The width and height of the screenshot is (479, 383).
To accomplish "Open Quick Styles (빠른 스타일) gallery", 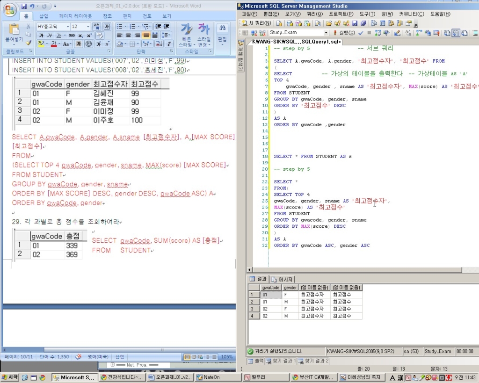I will (186, 35).
